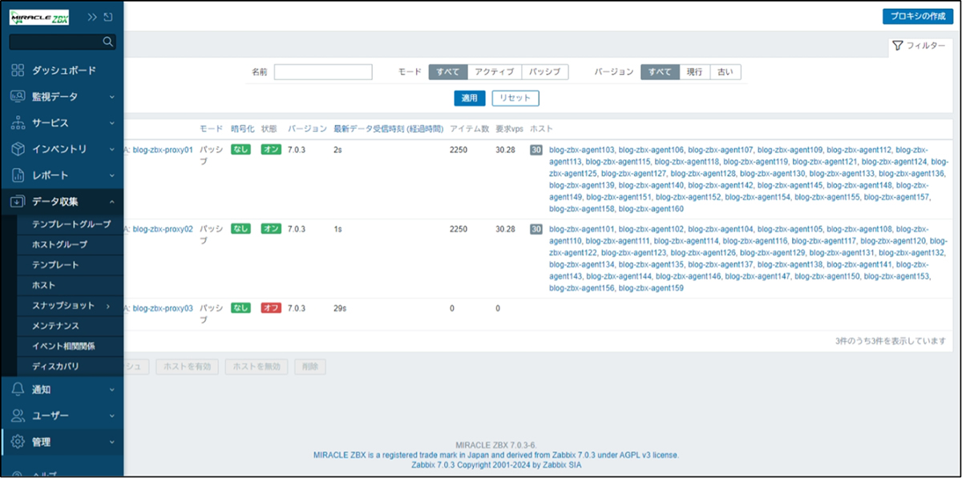Screen dimensions: 962x478
Task: Collapse the データ収集 menu section
Action: [x=111, y=202]
